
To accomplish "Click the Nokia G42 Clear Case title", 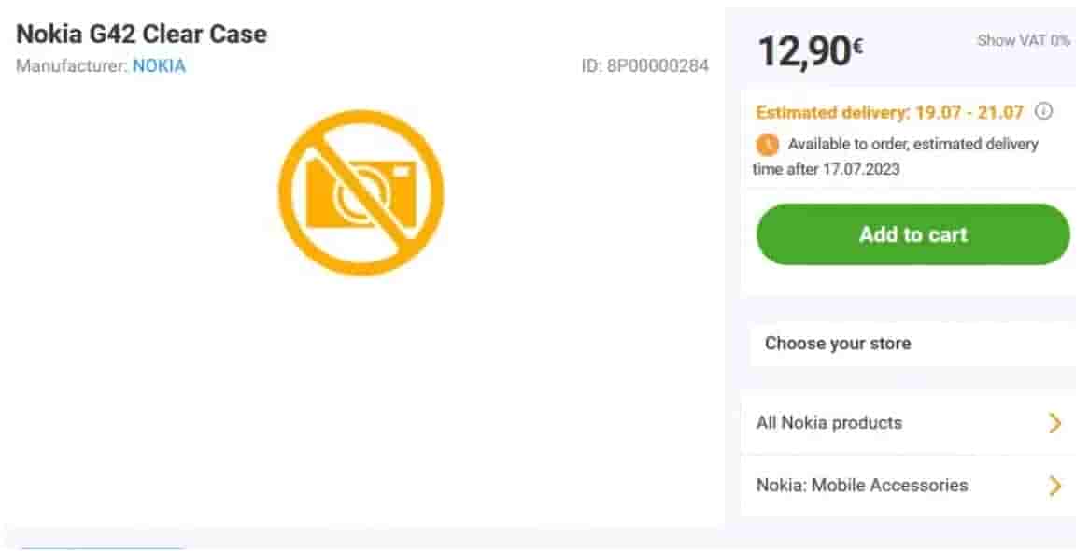I will (142, 34).
